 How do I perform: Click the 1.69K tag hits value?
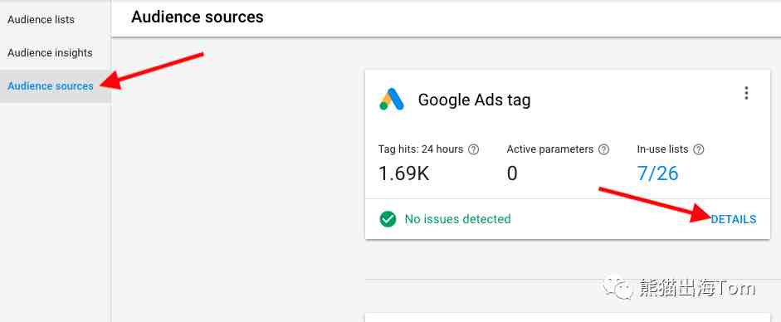pyautogui.click(x=404, y=173)
